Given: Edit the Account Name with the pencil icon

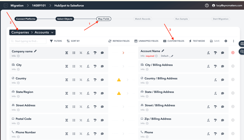Looking at the screenshot, I should 163,51.
